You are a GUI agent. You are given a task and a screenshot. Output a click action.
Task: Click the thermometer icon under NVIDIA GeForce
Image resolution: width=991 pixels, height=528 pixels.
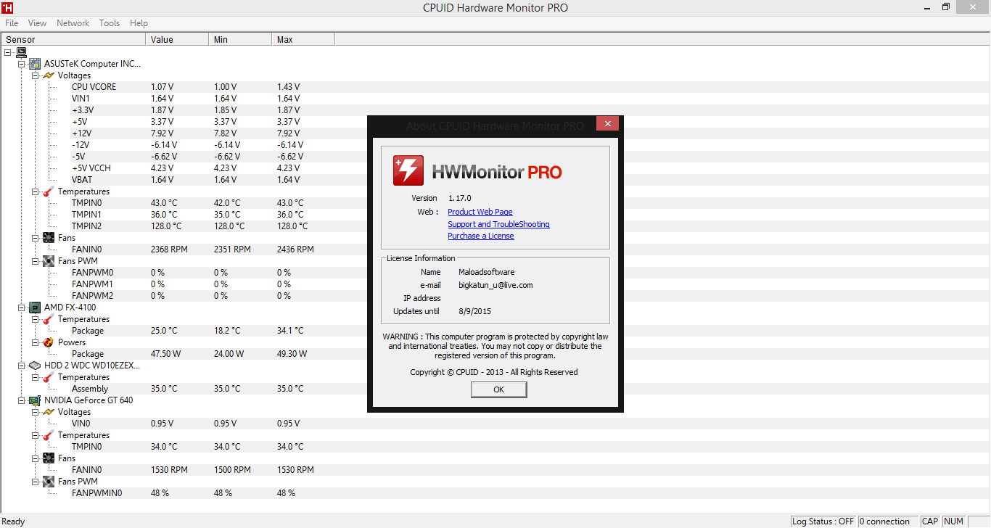coord(49,435)
